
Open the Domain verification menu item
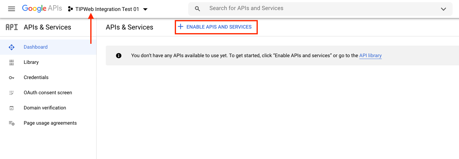[x=48, y=108]
